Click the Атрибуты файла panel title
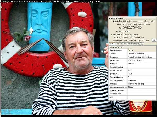The image size is (157, 117). [116, 18]
